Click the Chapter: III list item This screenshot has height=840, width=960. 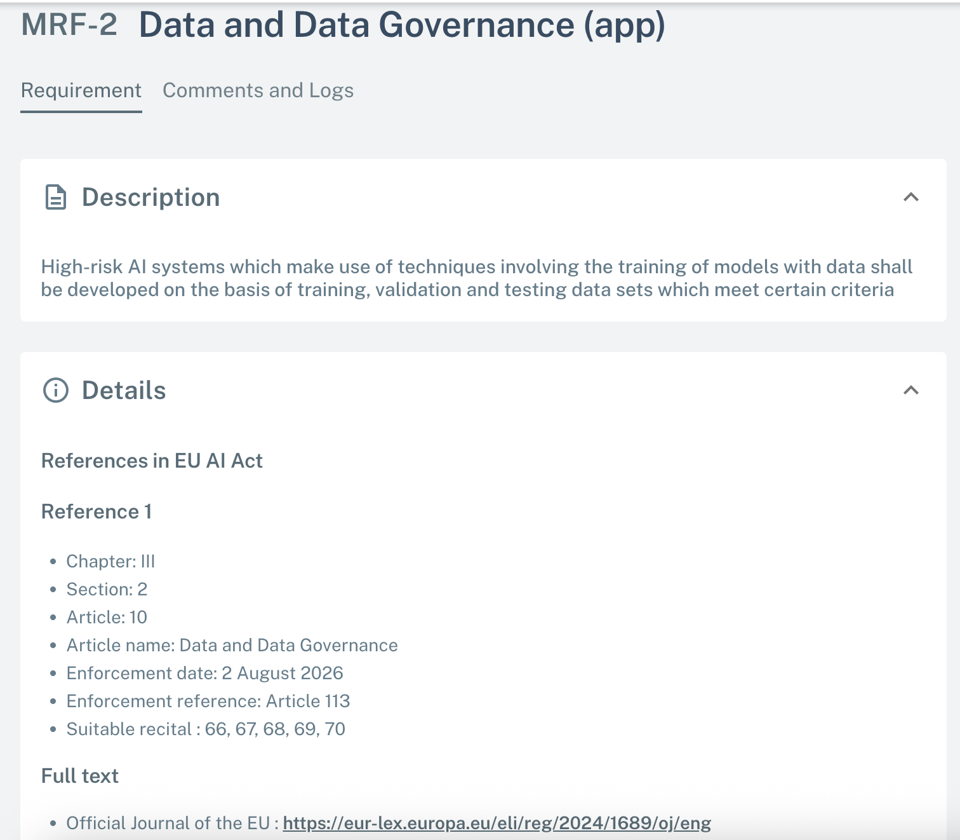click(x=110, y=561)
